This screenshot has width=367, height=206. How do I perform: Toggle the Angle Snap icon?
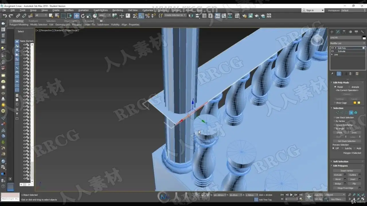[x=141, y=16]
